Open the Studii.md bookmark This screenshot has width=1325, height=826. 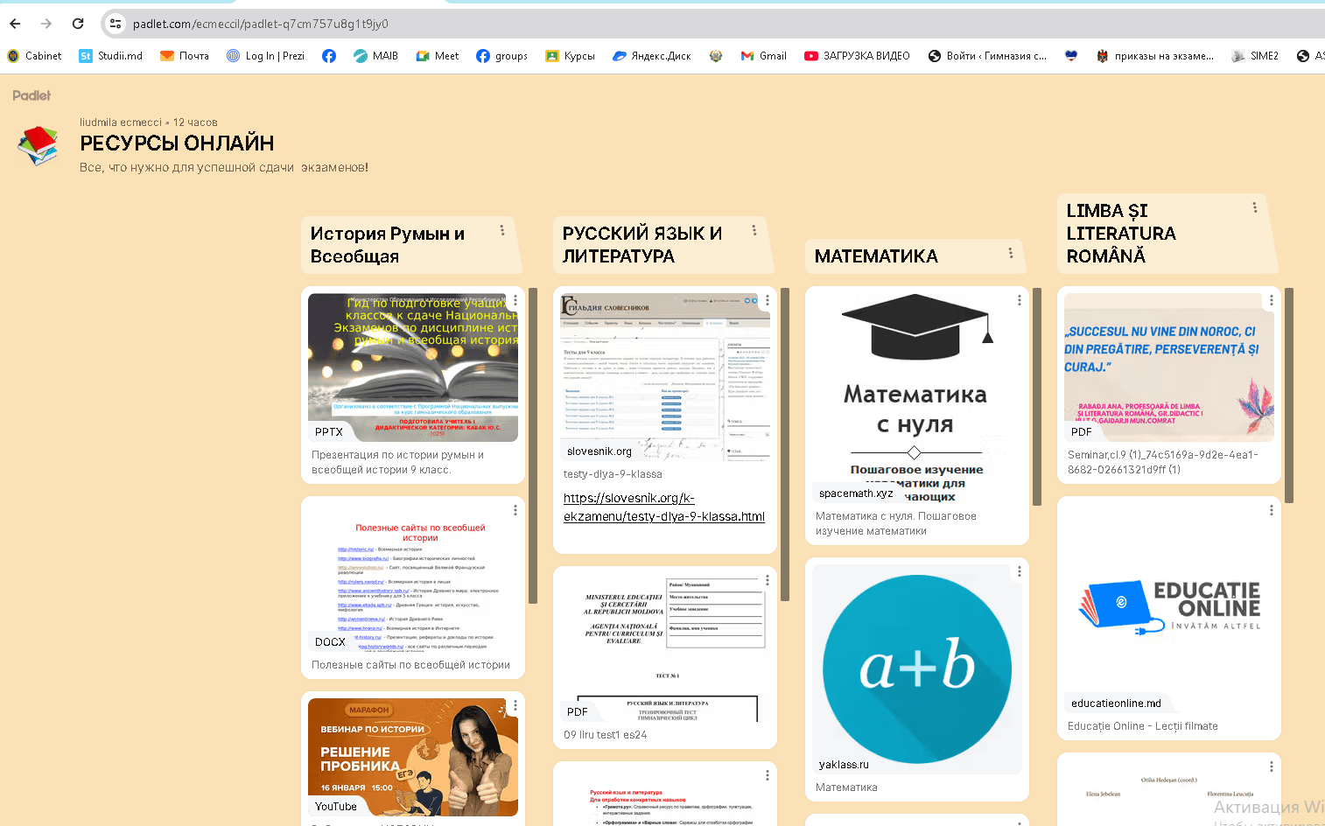tap(110, 56)
